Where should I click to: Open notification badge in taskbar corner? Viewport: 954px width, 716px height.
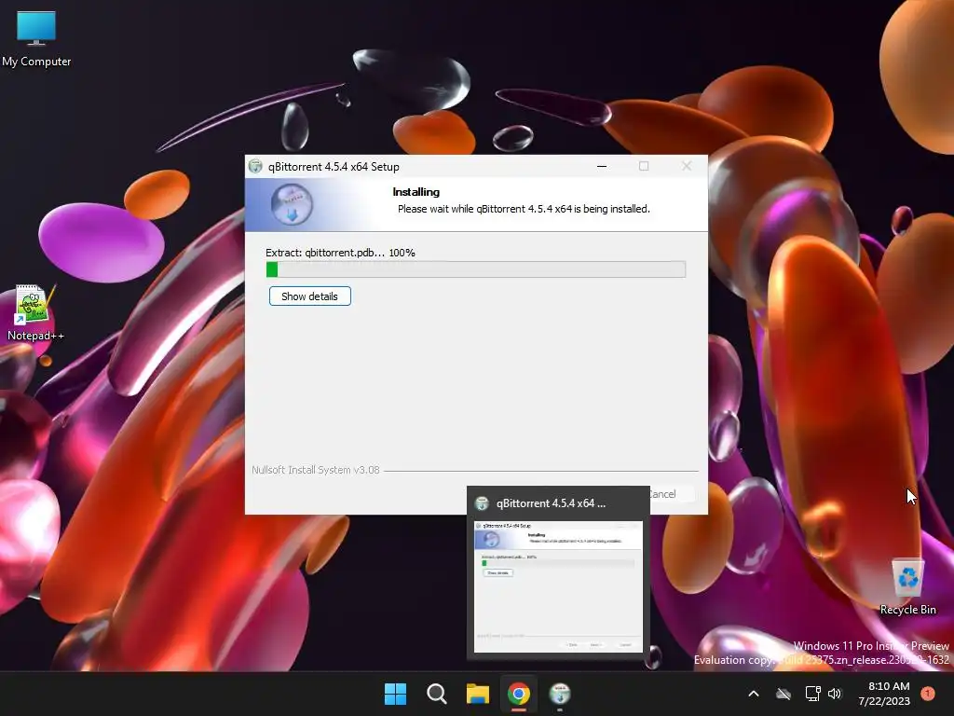pyautogui.click(x=928, y=694)
